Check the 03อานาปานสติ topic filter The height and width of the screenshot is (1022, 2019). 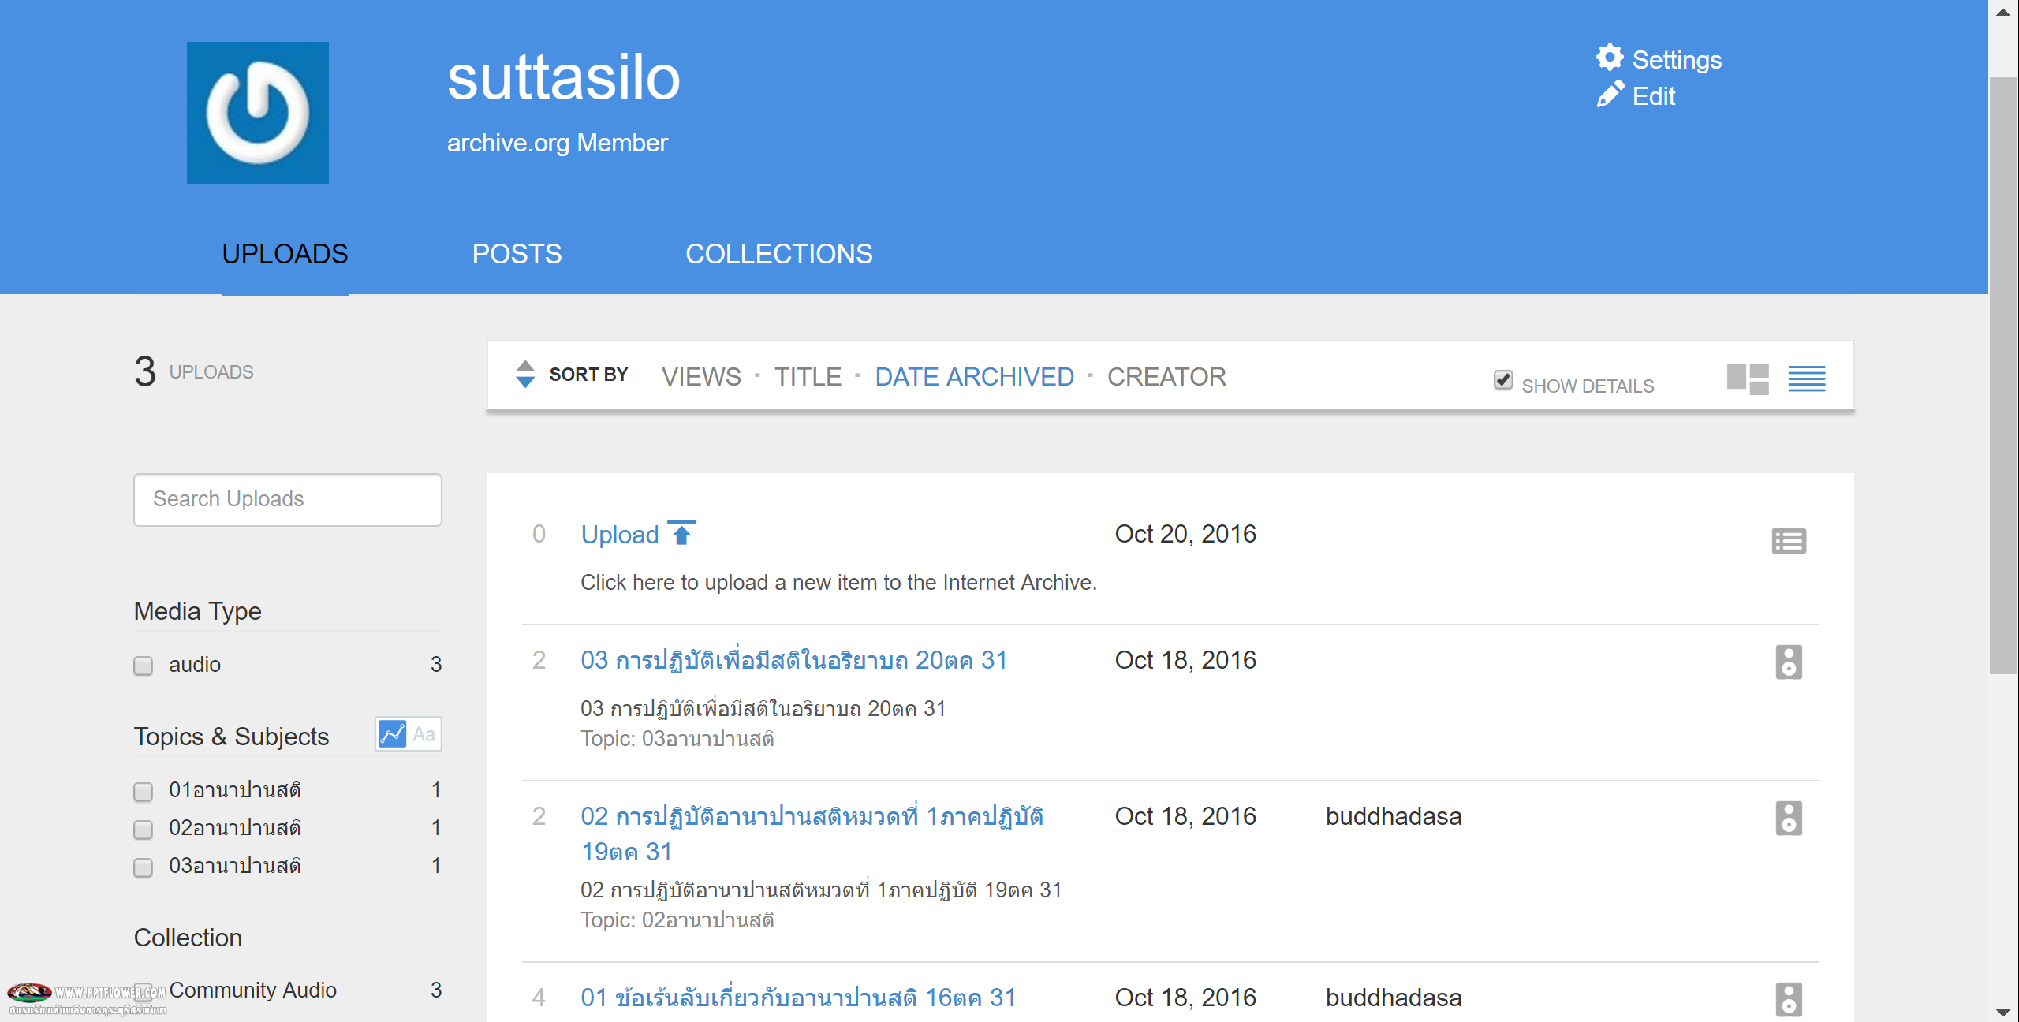[x=143, y=867]
